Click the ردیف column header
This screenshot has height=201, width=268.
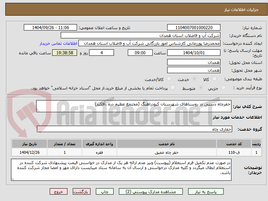pos(256,144)
